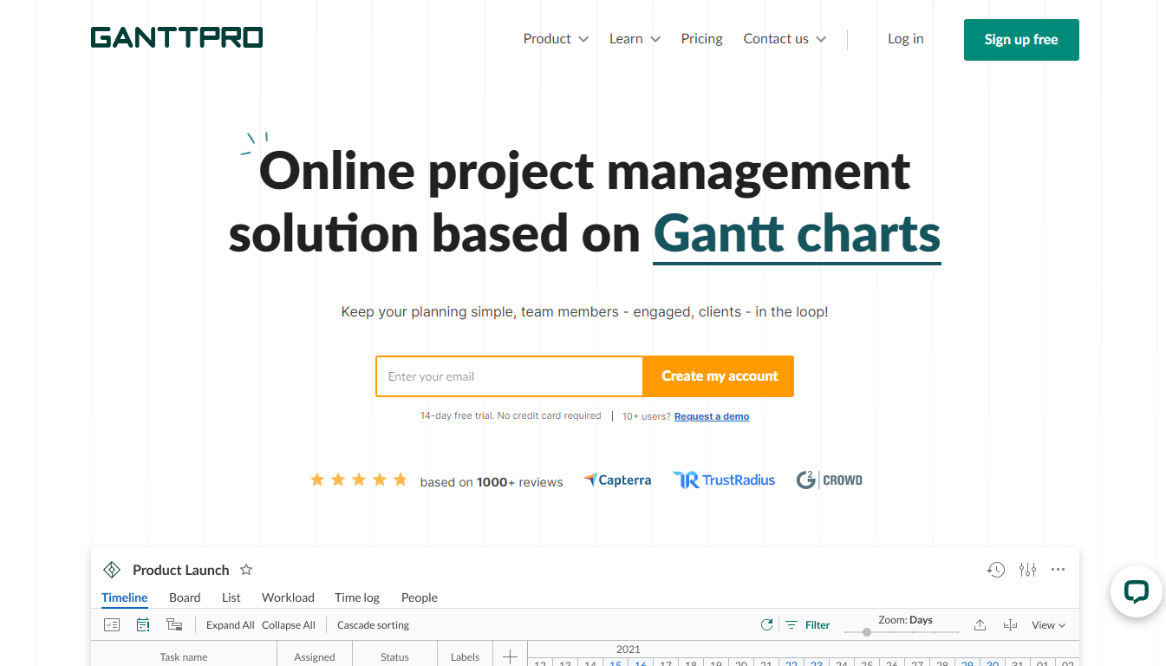Viewport: 1166px width, 666px height.
Task: Open project history icon
Action: [x=996, y=570]
